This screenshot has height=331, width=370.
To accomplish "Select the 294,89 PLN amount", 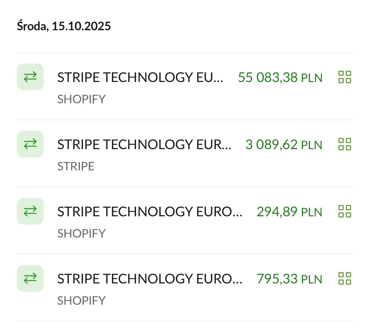I will coord(289,212).
